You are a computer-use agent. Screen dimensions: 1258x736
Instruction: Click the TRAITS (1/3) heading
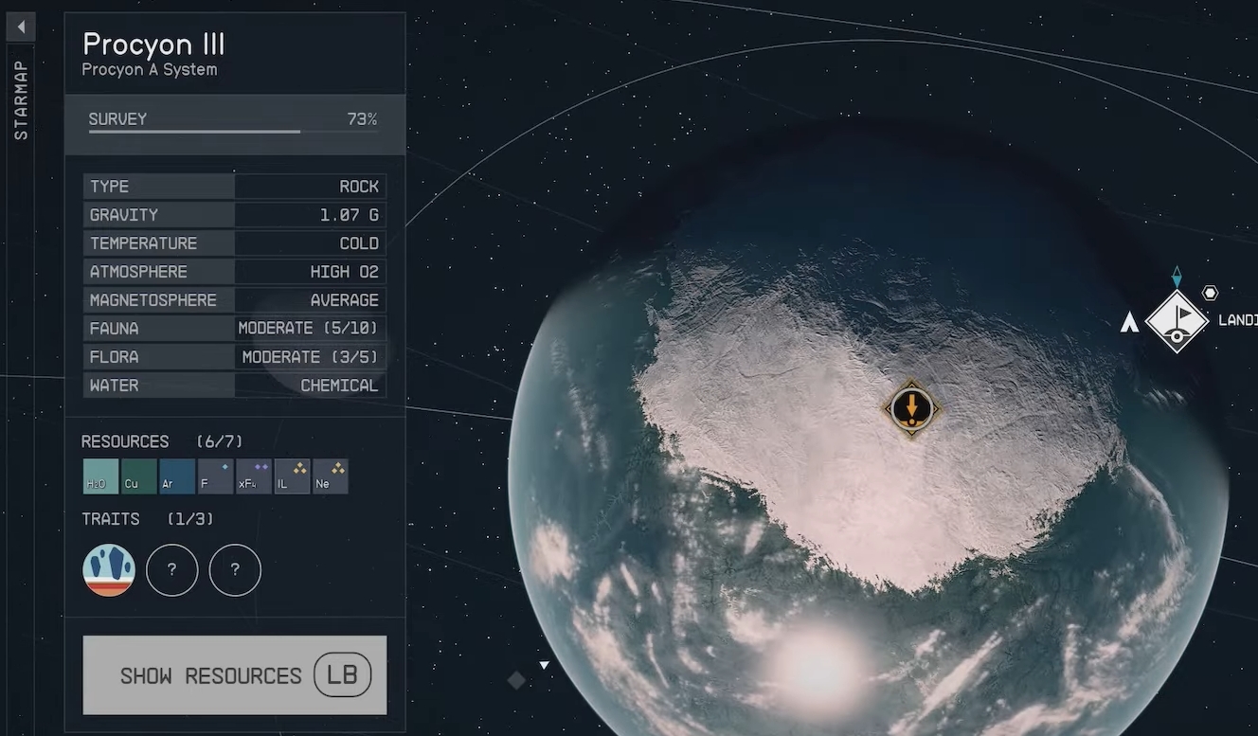click(x=148, y=519)
